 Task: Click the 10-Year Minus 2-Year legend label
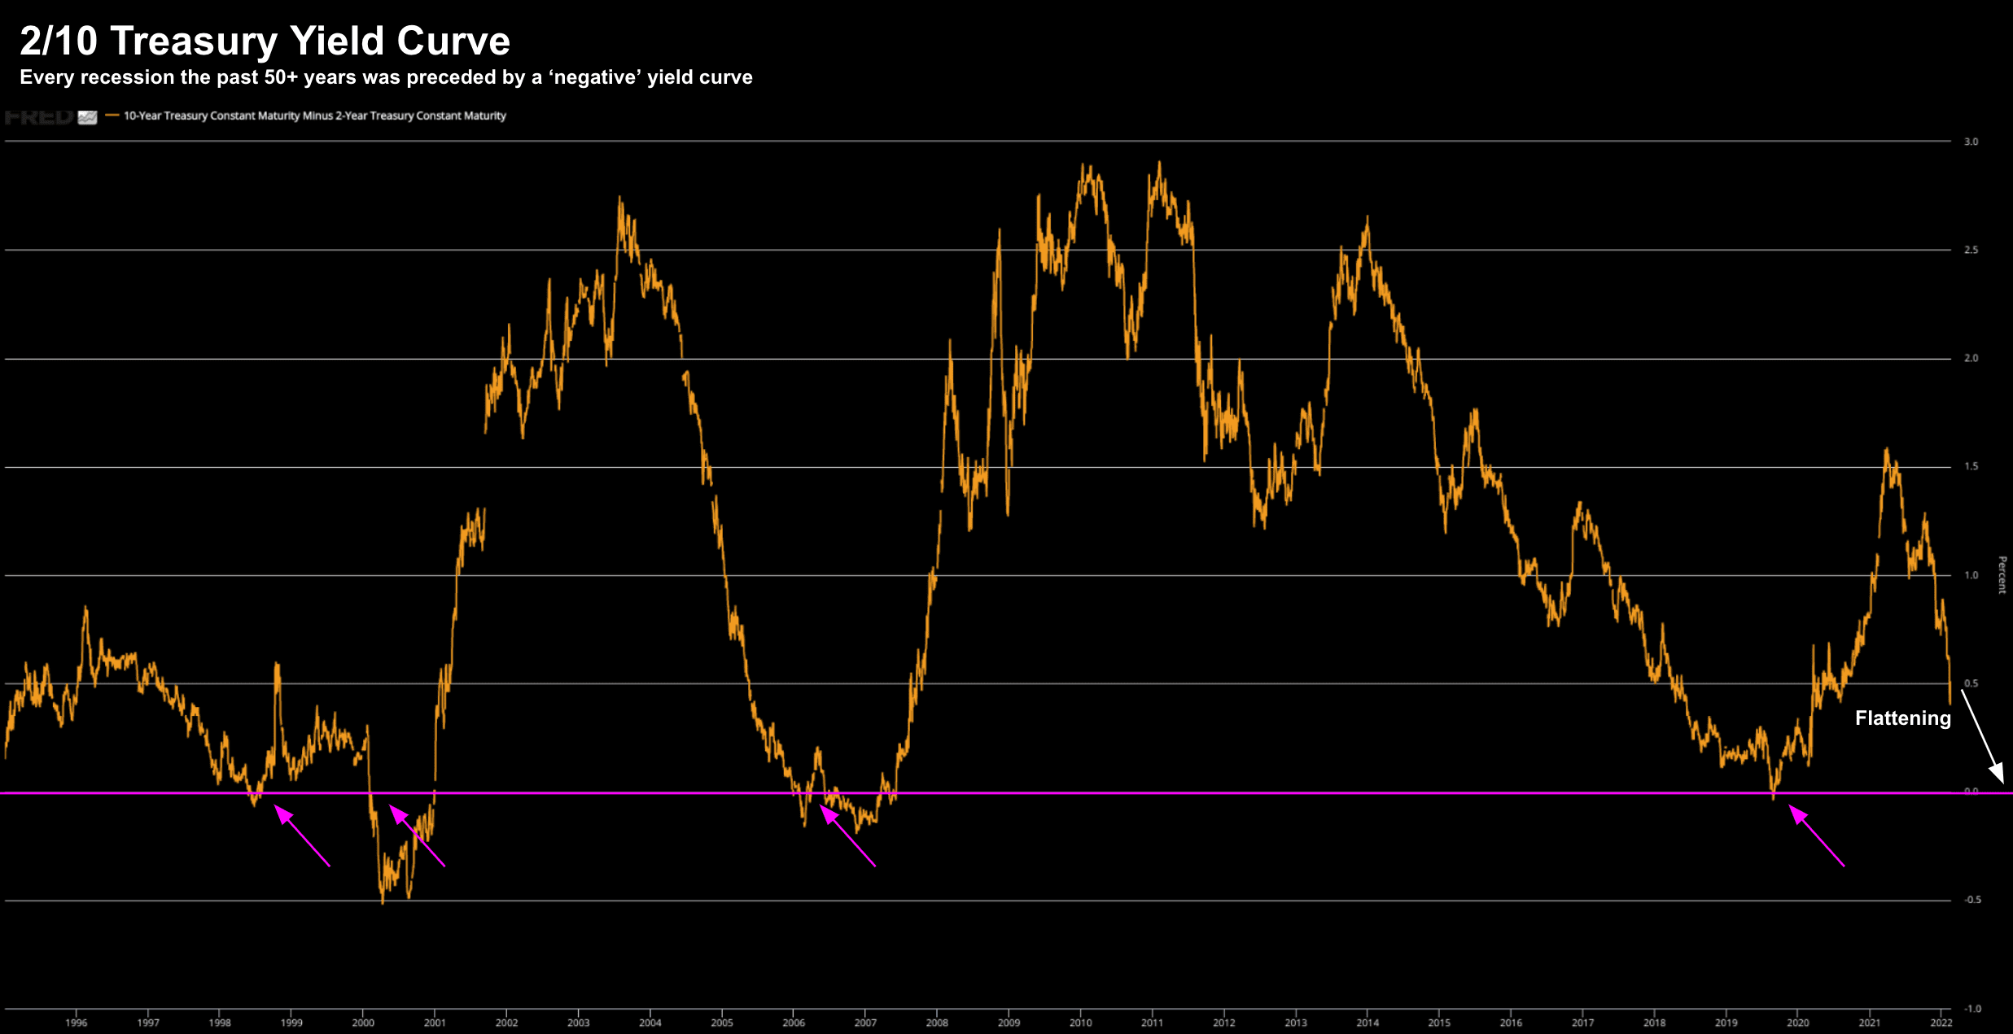314,116
